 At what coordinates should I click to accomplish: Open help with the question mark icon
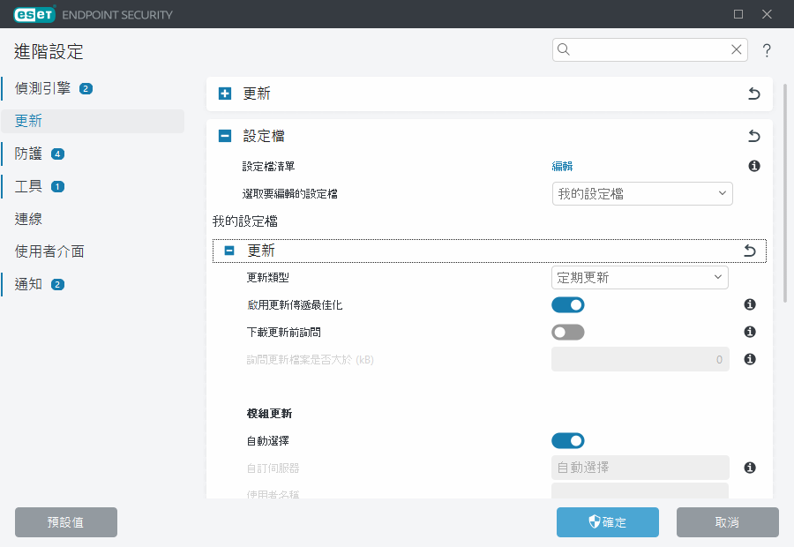(x=767, y=50)
